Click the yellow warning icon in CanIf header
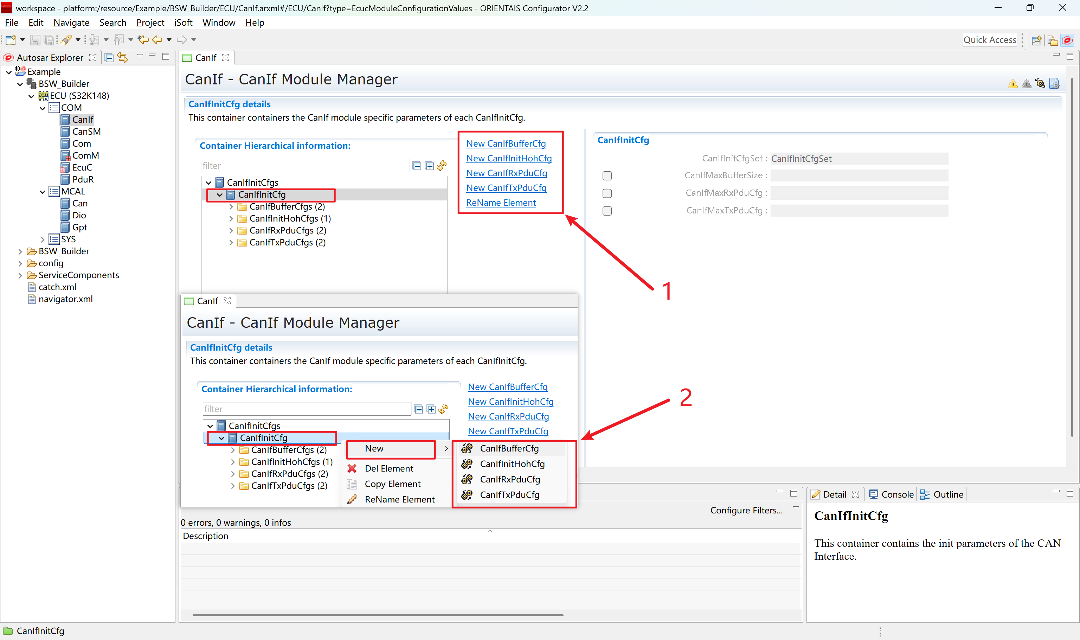This screenshot has height=640, width=1080. tap(1012, 84)
